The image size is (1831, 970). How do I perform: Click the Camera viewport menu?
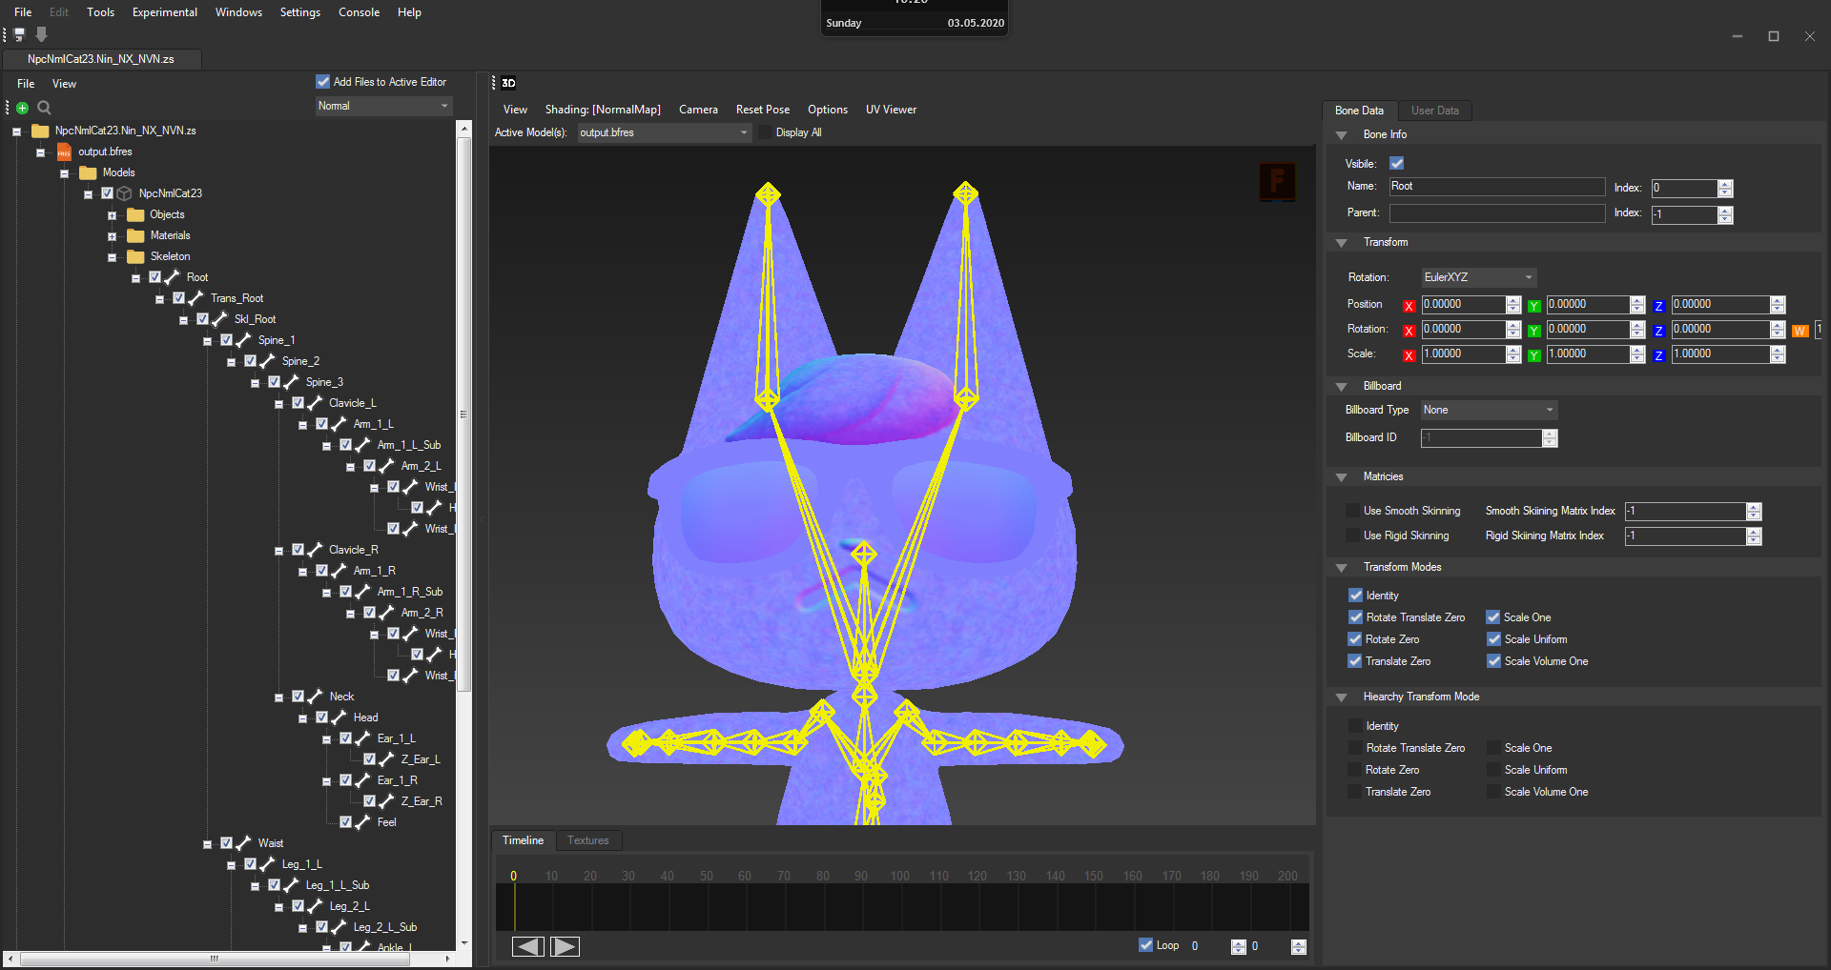click(698, 110)
